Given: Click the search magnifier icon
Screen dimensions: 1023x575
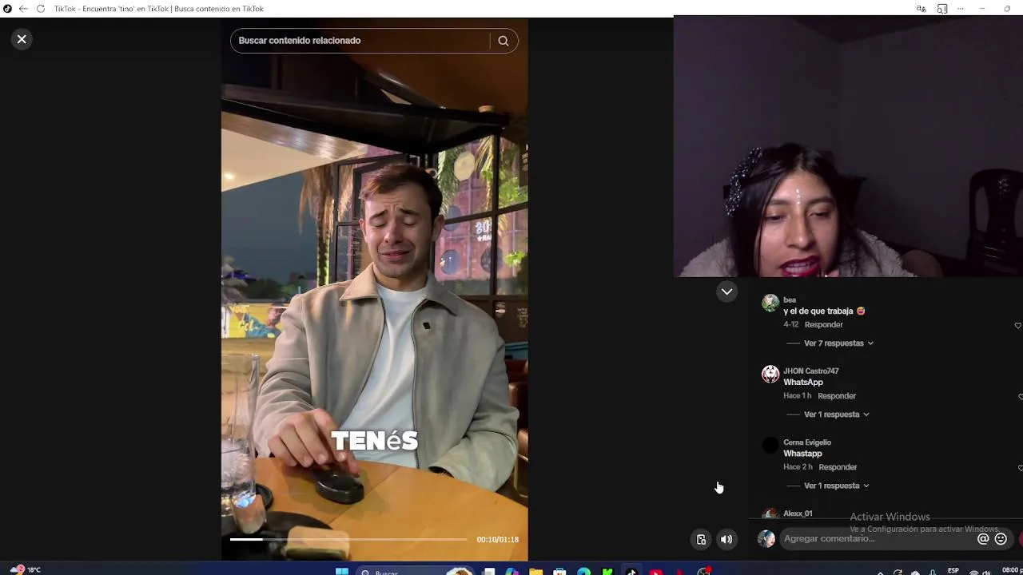Looking at the screenshot, I should [x=504, y=41].
